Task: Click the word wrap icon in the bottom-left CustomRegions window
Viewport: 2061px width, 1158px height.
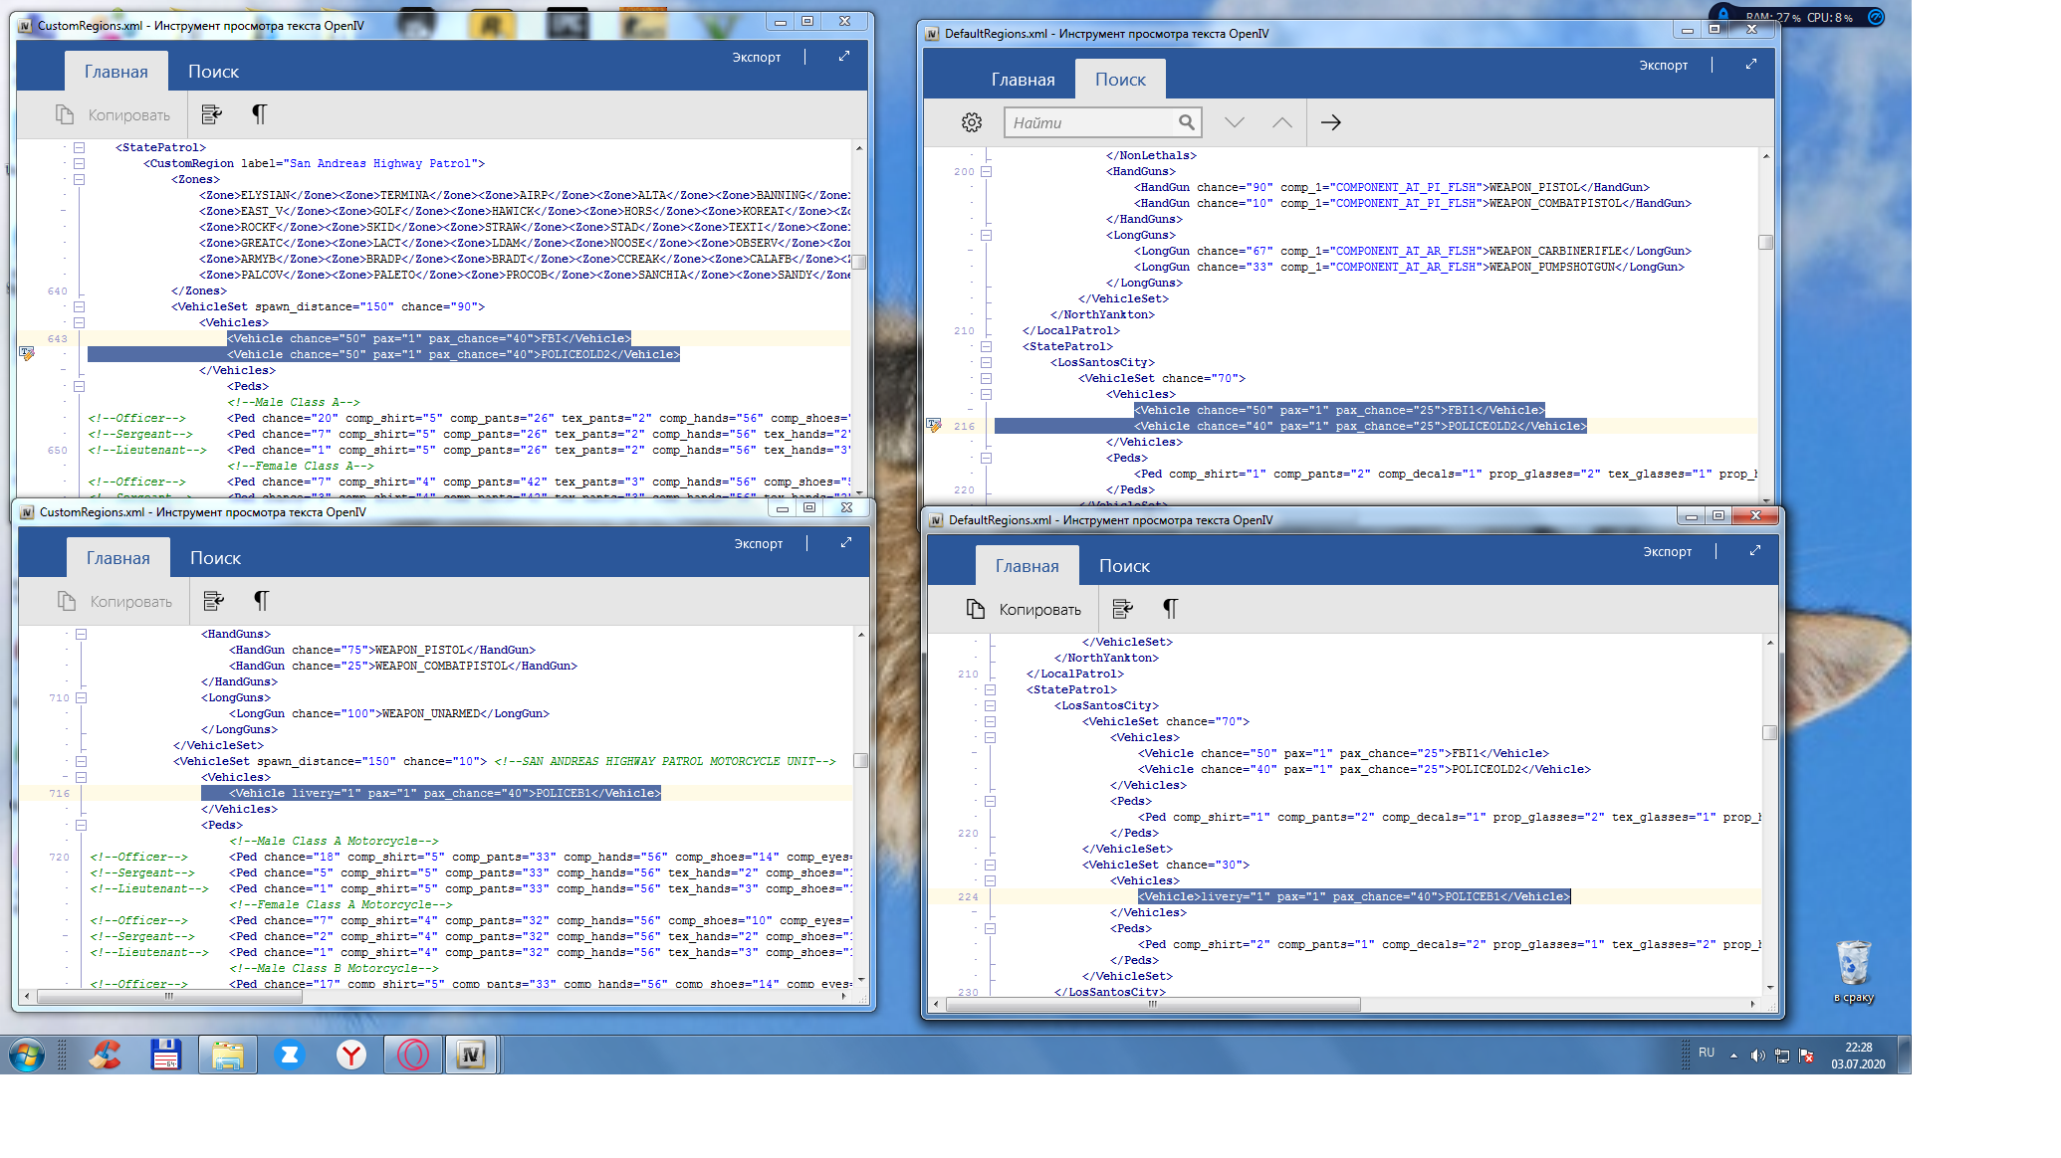Action: pyautogui.click(x=213, y=601)
